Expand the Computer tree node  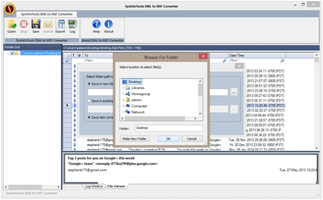[123, 106]
